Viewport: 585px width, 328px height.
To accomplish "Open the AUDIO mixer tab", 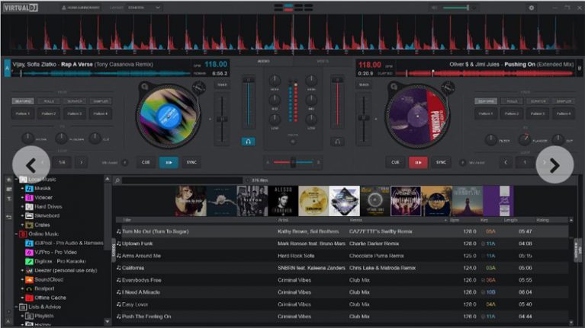I will [263, 61].
